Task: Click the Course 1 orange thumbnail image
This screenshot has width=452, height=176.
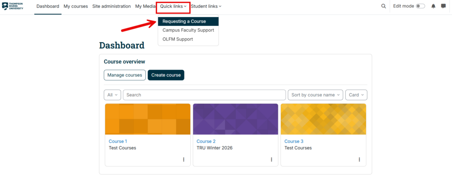Action: (x=147, y=119)
